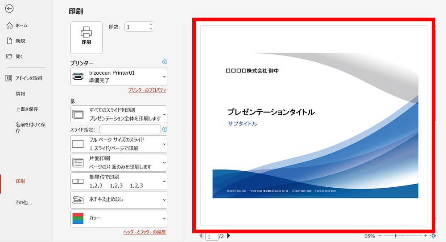Click the zoom in plus button
Viewport: 446px width, 242px height.
[425, 236]
